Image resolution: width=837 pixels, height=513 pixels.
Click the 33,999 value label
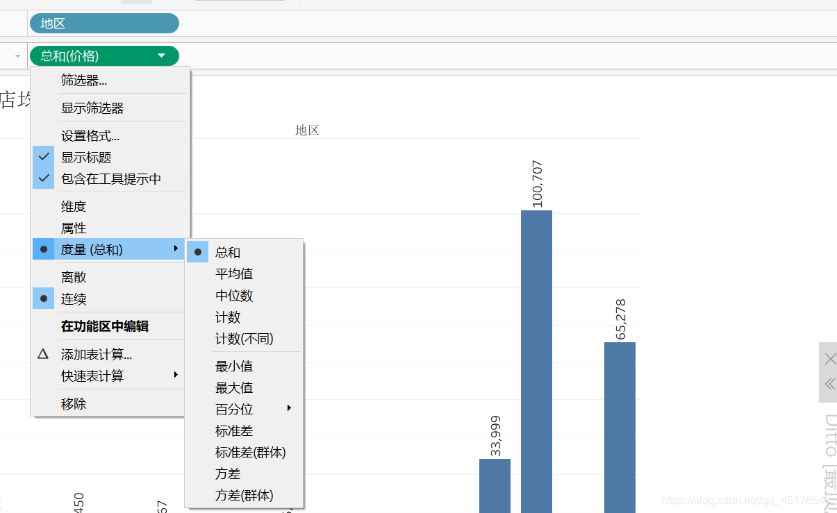coord(495,436)
